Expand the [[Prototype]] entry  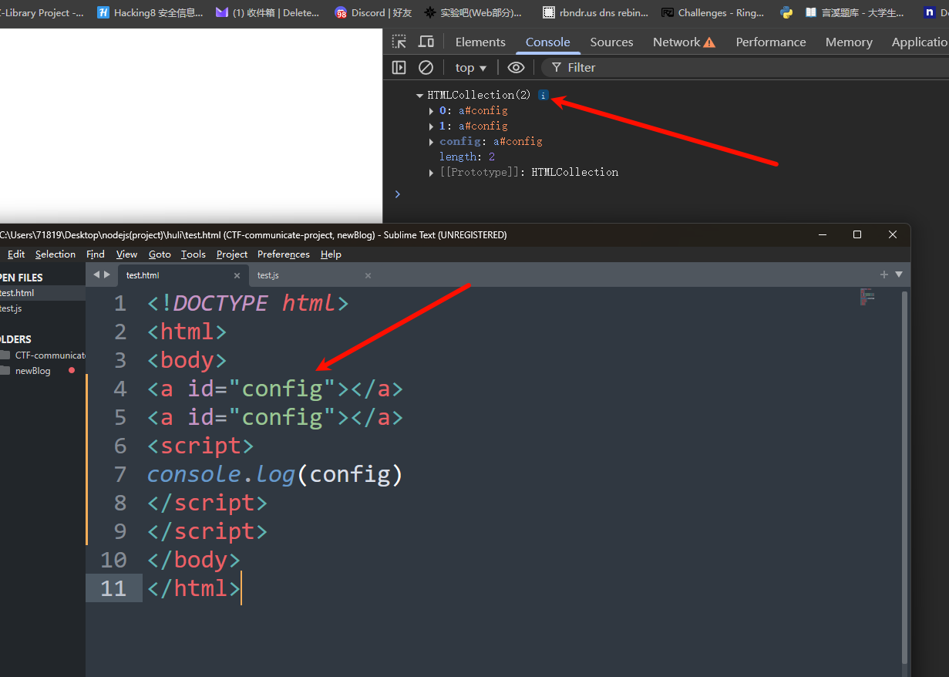[432, 173]
